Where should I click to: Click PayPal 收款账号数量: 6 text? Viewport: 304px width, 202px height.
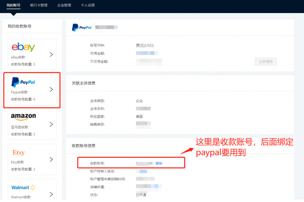pos(23,99)
